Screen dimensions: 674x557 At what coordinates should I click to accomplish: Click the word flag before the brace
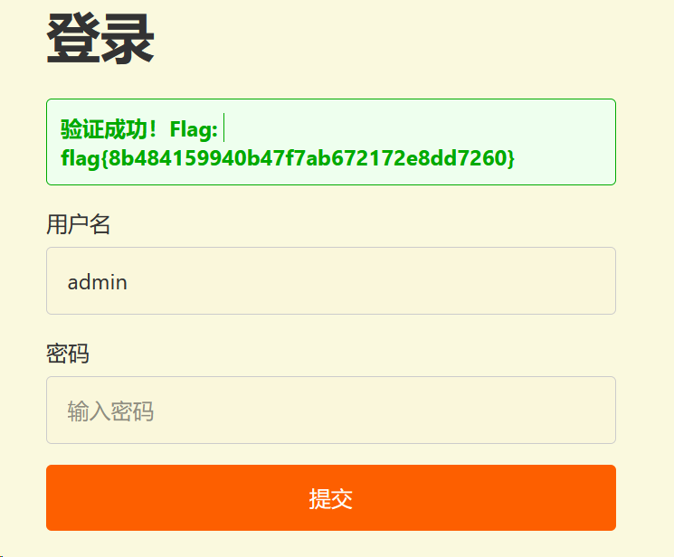point(81,158)
